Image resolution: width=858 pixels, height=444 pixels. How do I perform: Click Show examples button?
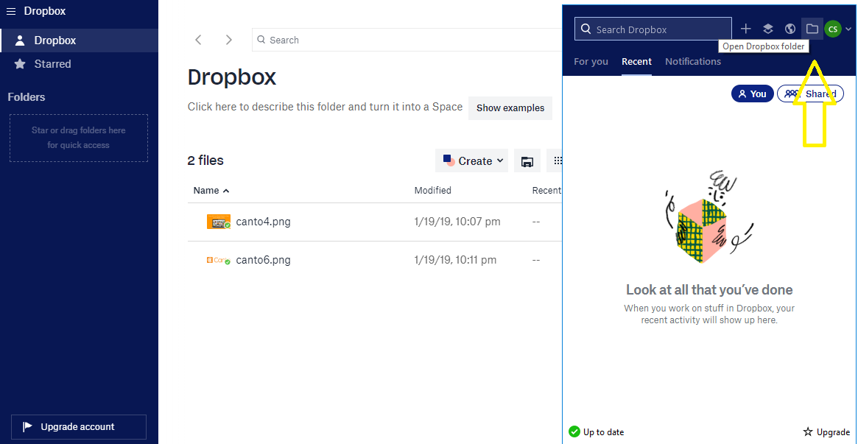(x=510, y=108)
